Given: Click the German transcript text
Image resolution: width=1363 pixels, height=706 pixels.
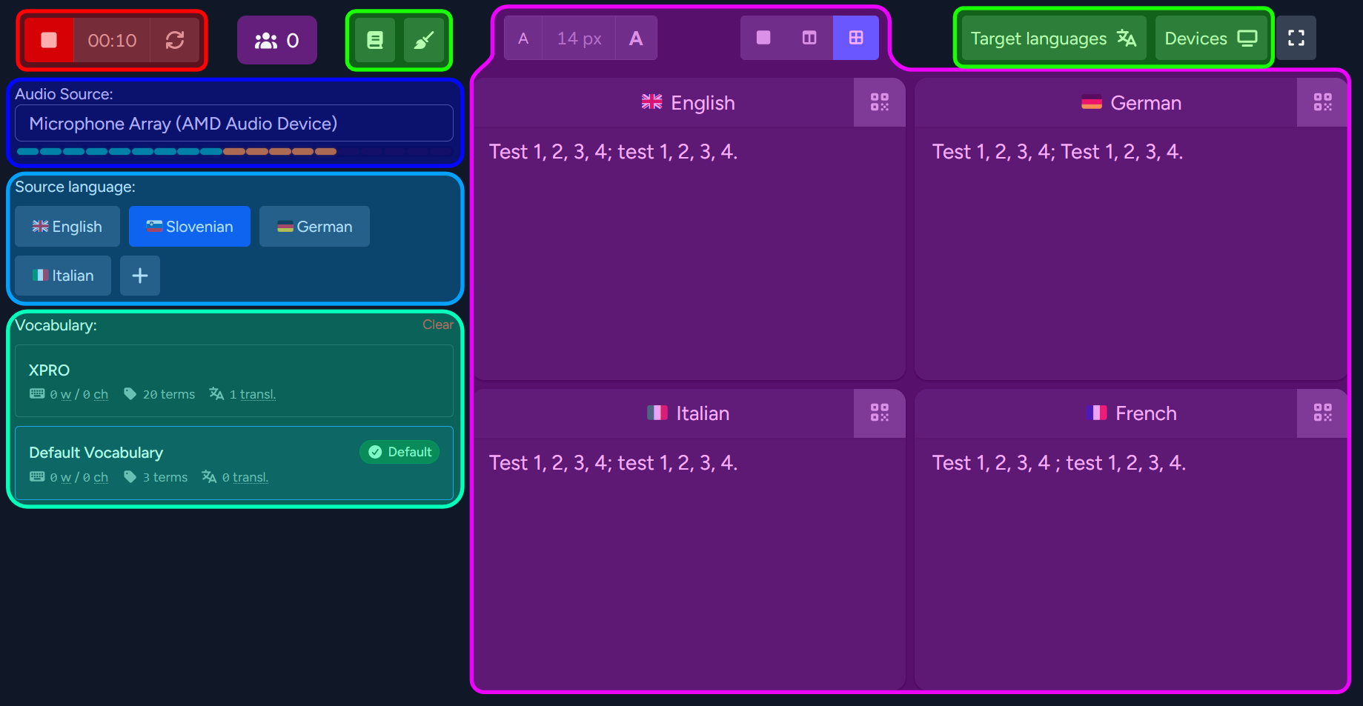Looking at the screenshot, I should [1058, 152].
